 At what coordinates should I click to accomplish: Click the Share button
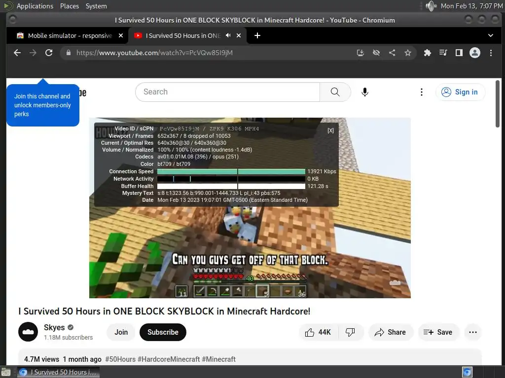pyautogui.click(x=390, y=332)
